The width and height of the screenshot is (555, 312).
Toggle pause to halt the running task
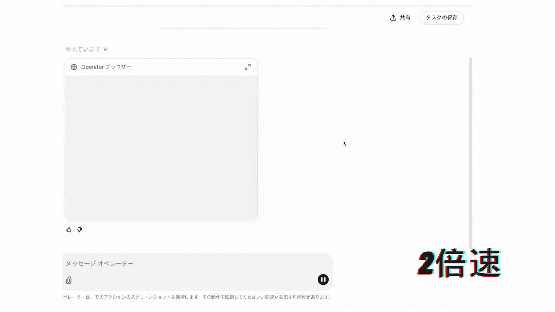tap(323, 279)
